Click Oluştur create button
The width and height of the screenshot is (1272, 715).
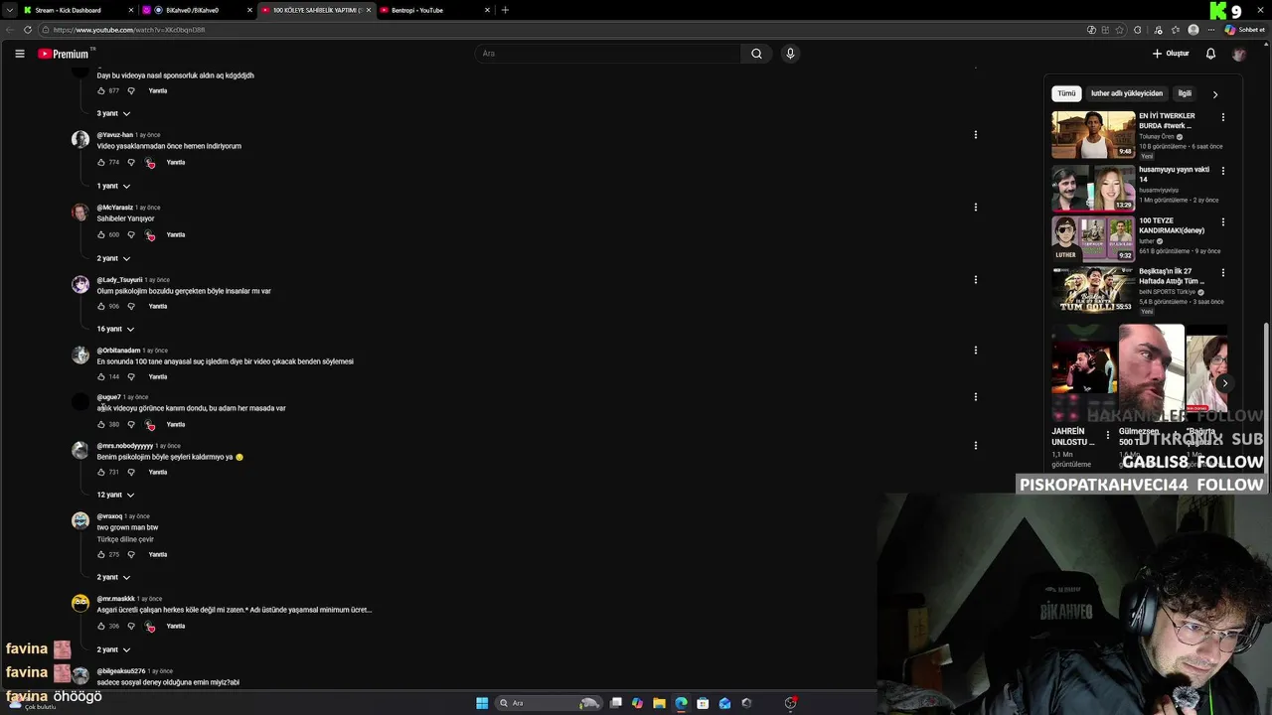coord(1171,54)
